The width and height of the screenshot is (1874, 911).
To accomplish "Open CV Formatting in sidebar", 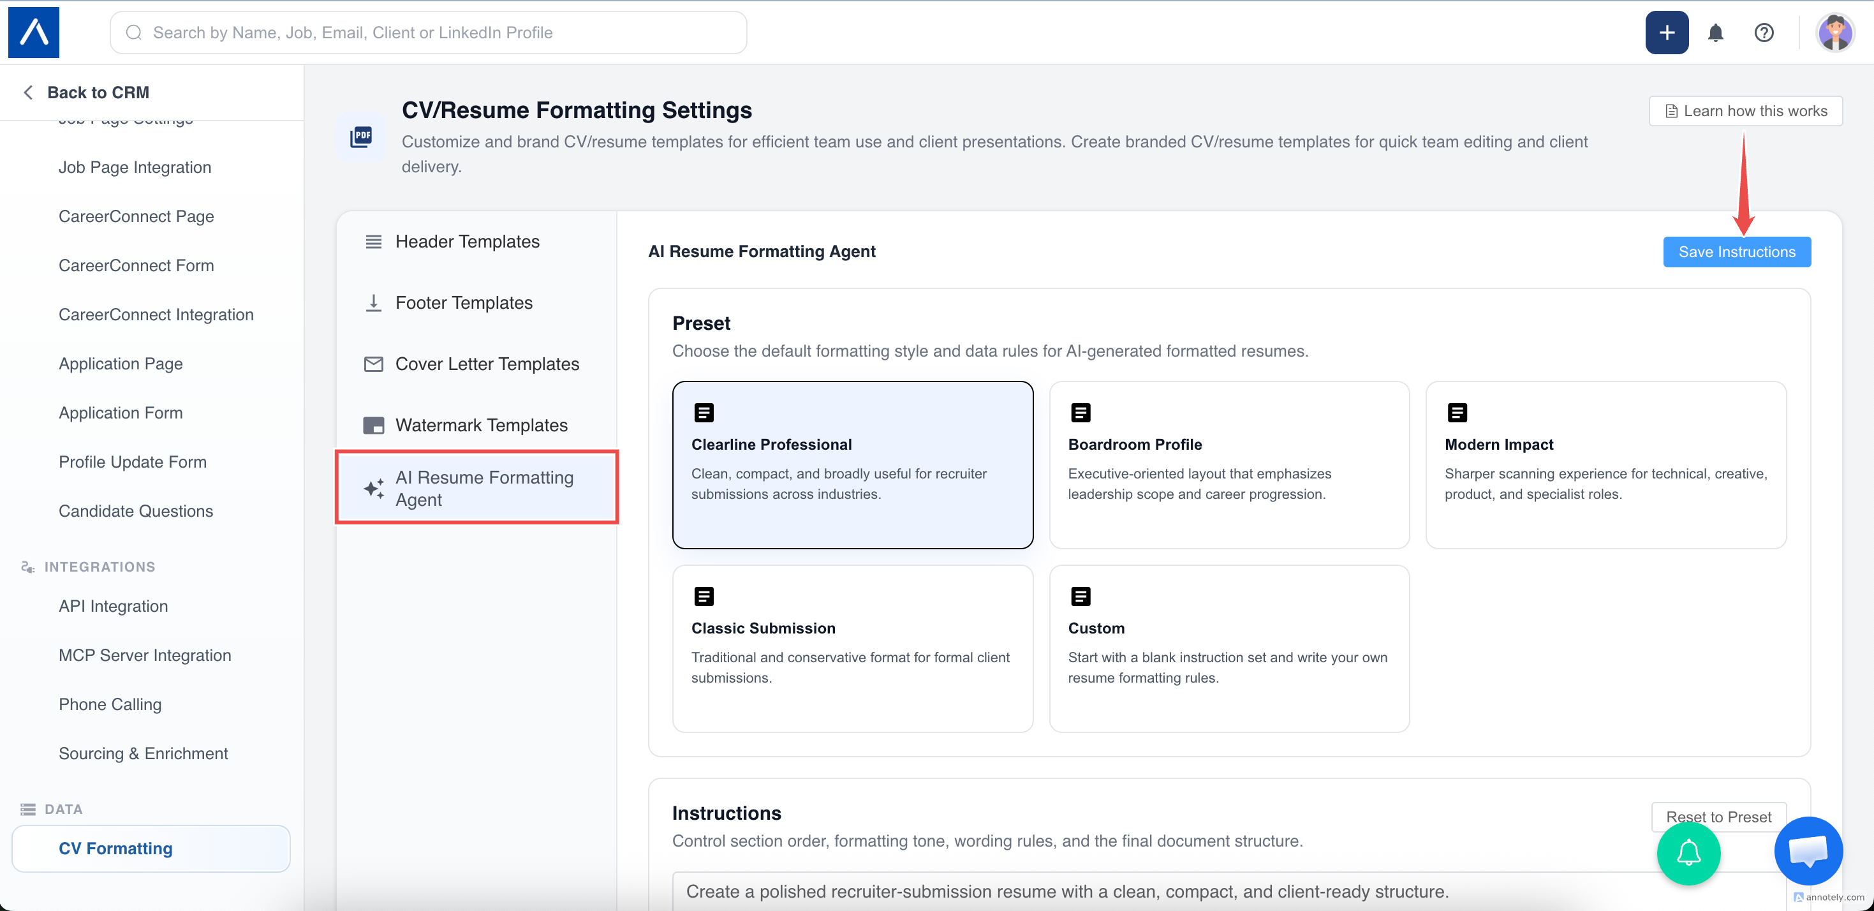I will pos(151,848).
